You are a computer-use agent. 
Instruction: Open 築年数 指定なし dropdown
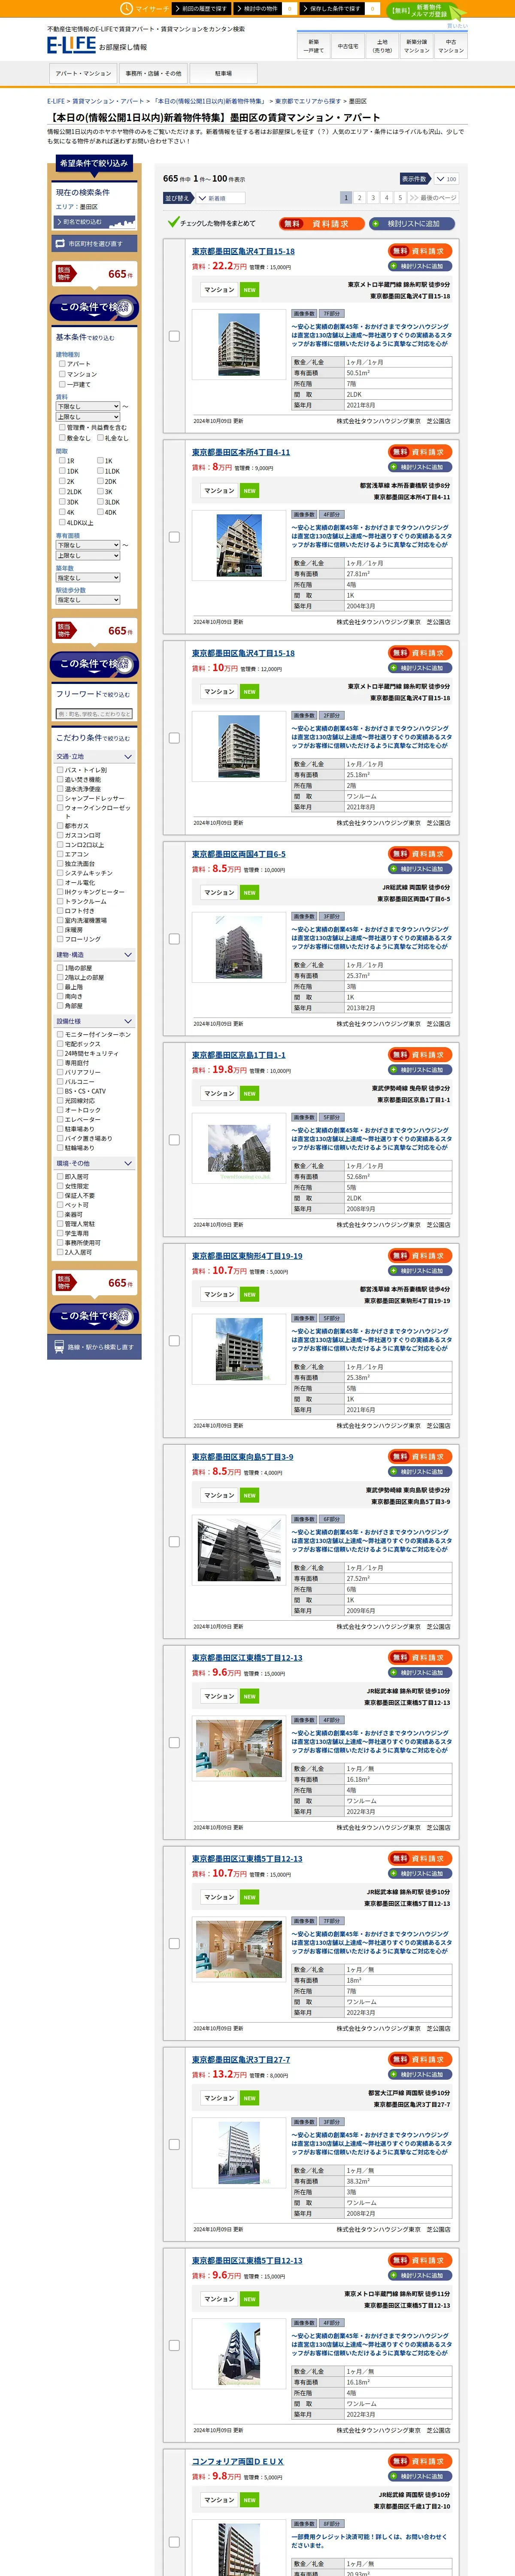click(x=88, y=578)
